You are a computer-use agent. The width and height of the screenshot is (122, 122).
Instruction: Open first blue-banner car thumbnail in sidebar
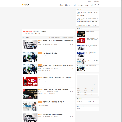point(81,47)
